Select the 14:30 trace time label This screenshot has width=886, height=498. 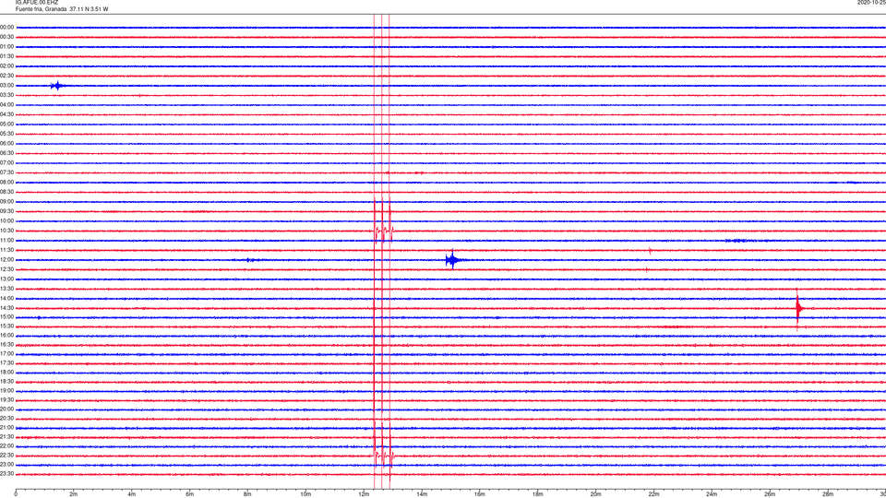[7, 308]
